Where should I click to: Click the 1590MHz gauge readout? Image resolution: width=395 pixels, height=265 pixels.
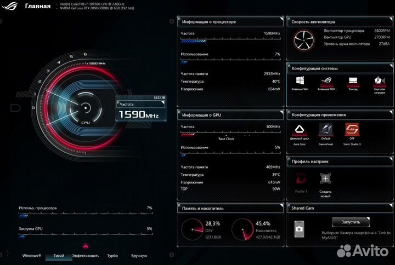139,114
